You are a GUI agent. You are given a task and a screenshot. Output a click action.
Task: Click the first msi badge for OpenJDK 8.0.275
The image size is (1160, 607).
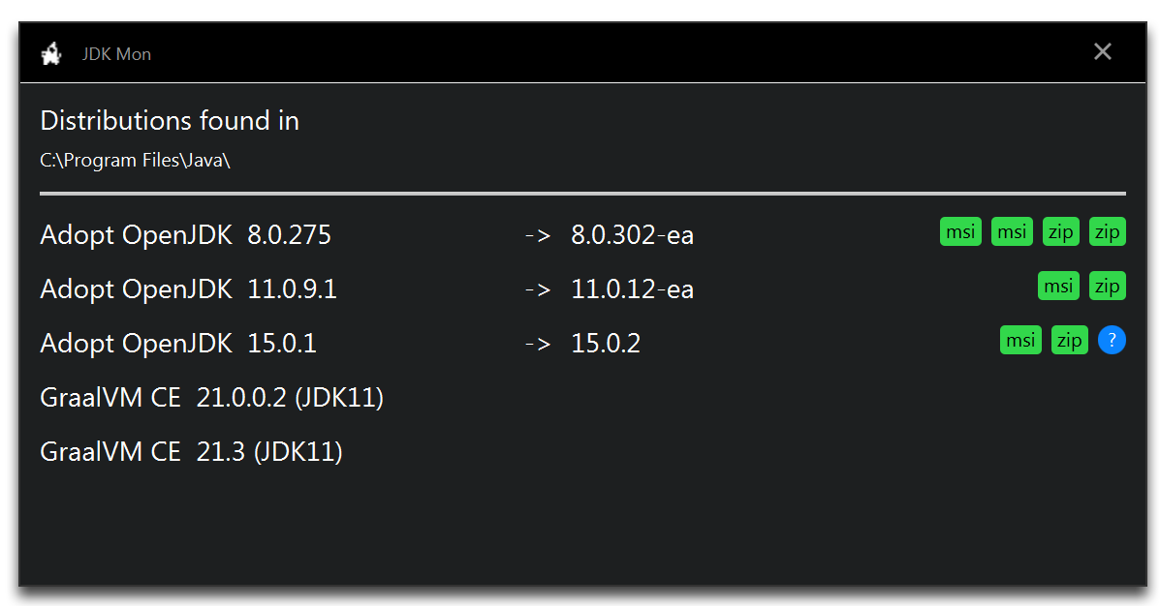click(x=960, y=231)
